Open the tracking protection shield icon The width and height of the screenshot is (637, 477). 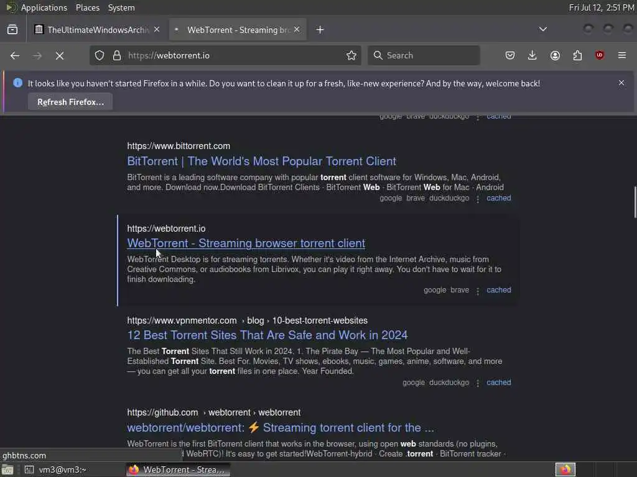point(100,55)
